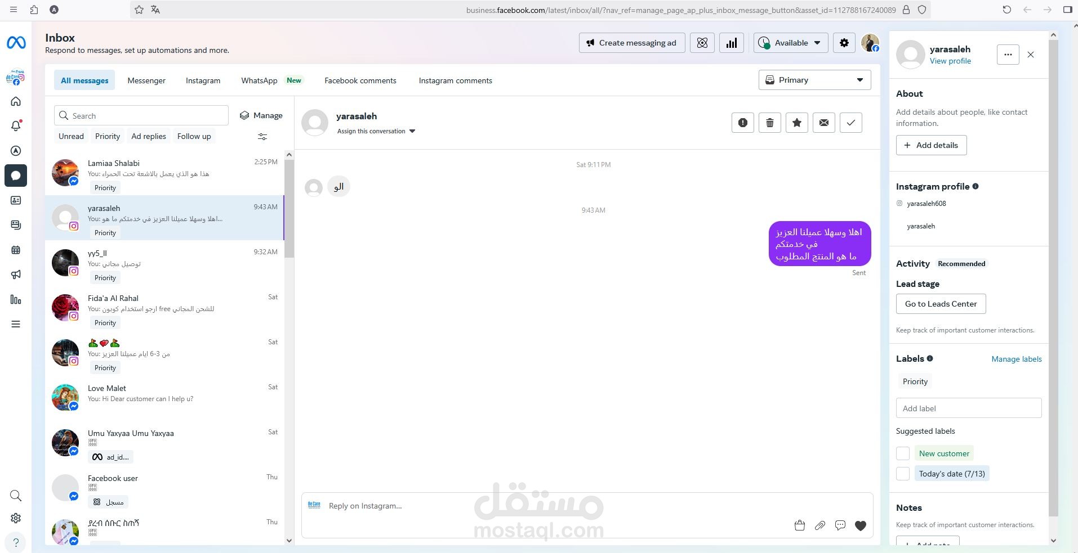Open View profile link
Image resolution: width=1078 pixels, height=553 pixels.
(950, 61)
